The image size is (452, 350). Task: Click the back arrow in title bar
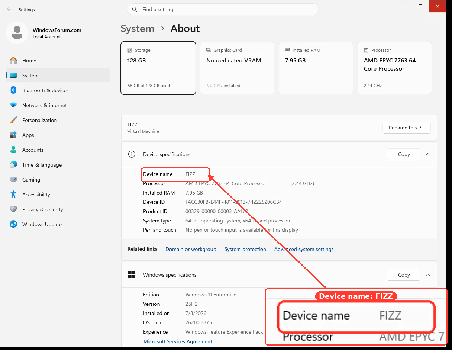(x=9, y=10)
